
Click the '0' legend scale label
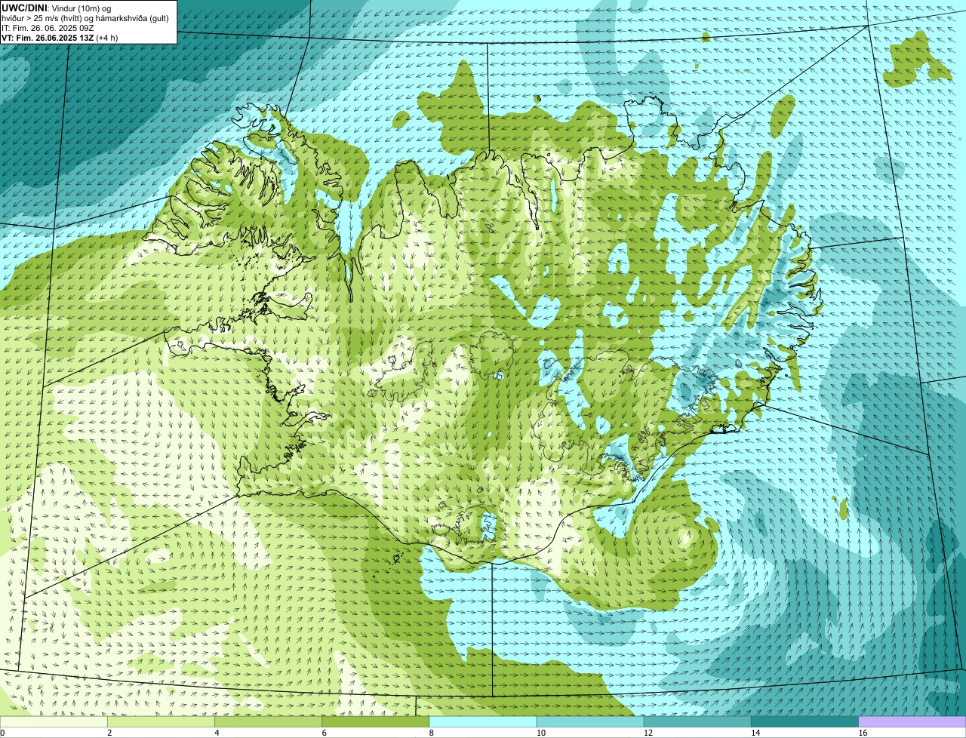(3, 733)
